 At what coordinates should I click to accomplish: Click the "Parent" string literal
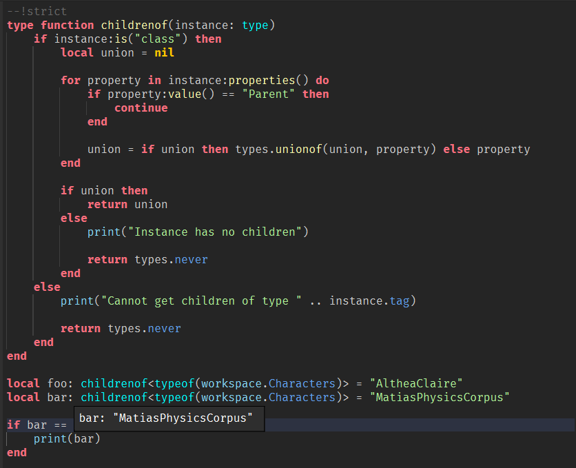[x=267, y=94]
